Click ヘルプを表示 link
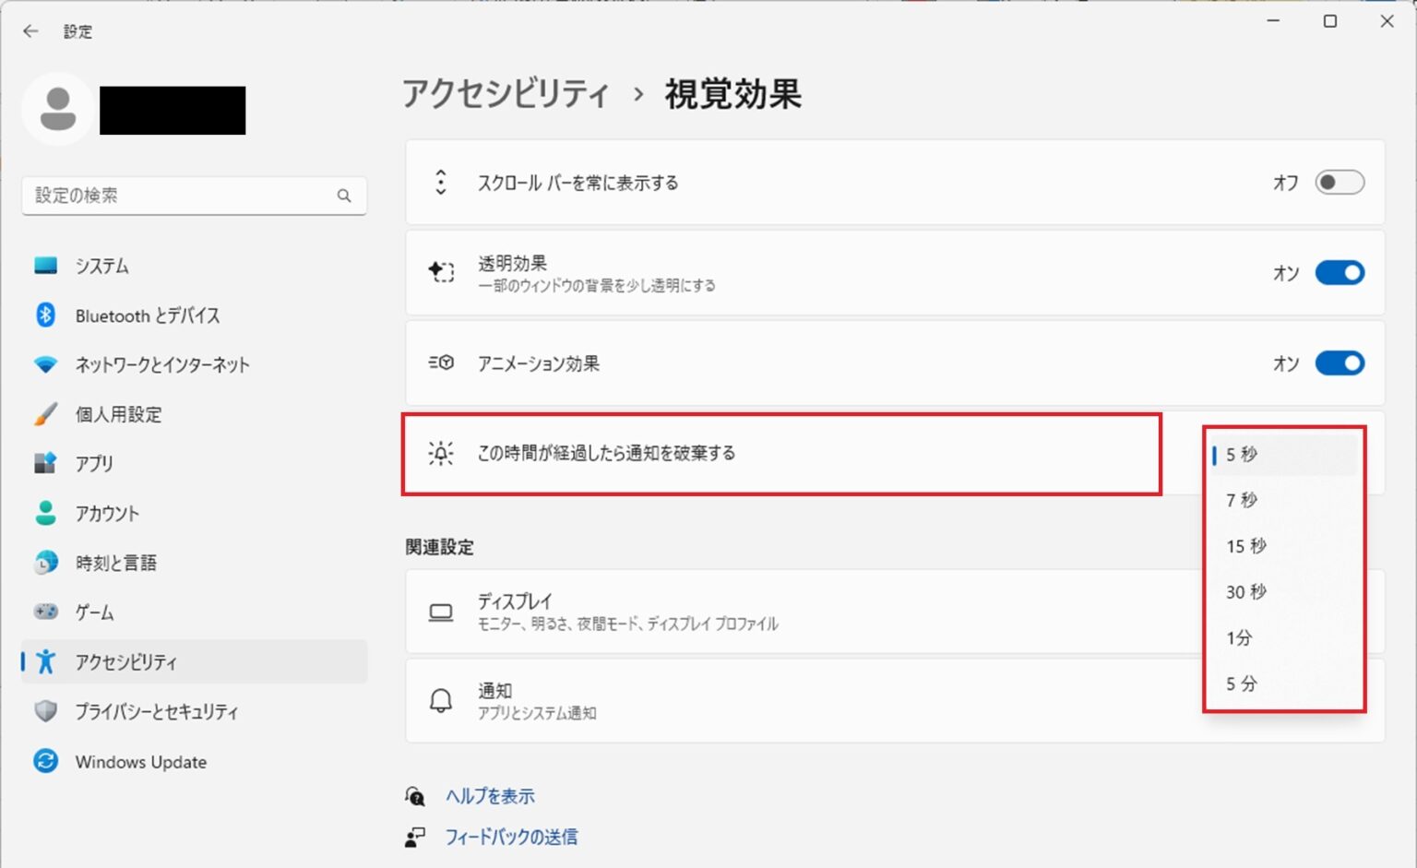This screenshot has height=868, width=1417. tap(490, 796)
